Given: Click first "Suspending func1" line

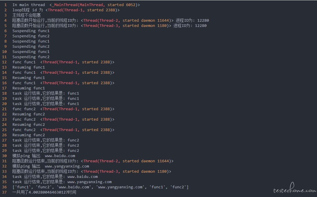Looking at the screenshot, I should click(x=31, y=31).
